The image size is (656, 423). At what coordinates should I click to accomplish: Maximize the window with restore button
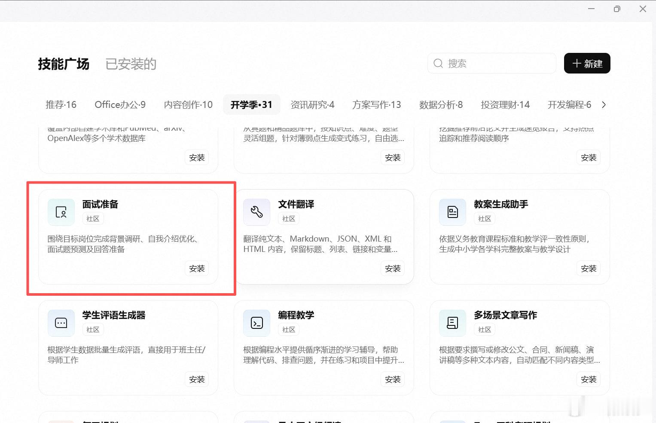(x=617, y=9)
